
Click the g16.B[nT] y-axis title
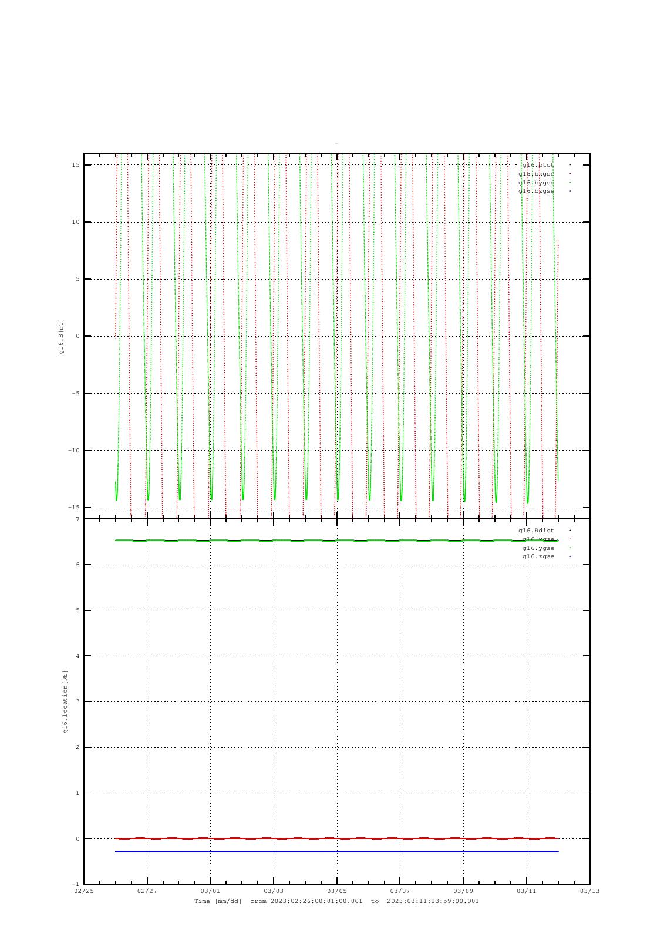tap(61, 336)
